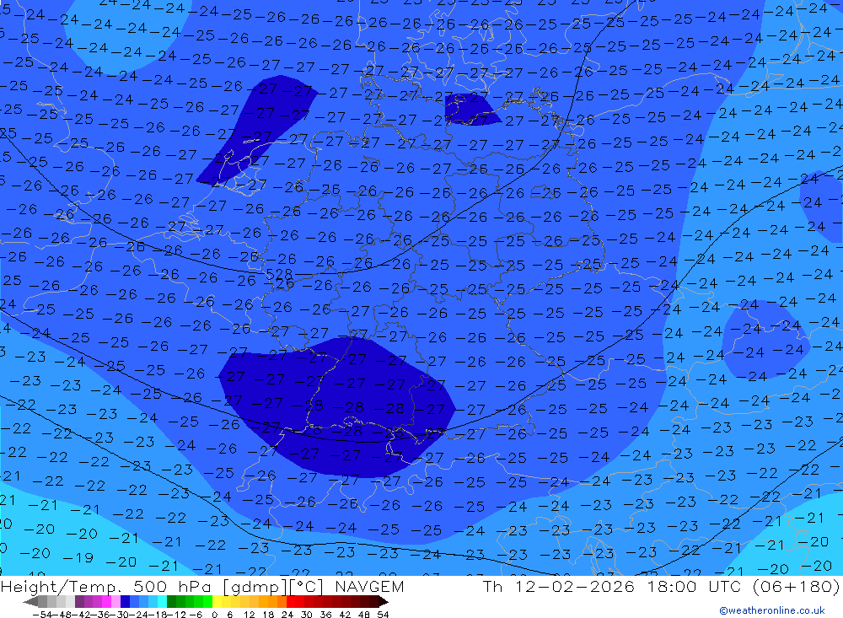Click the '(06+180)' forecast run label
The width and height of the screenshot is (843, 618).
pos(796,586)
